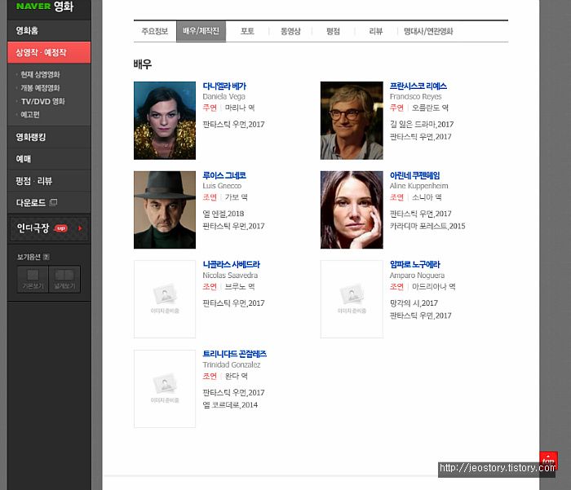Open Francisco Reyes' photo thumbnail

point(352,121)
